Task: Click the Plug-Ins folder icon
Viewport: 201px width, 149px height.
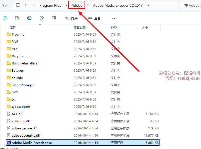Action: [x=9, y=34]
